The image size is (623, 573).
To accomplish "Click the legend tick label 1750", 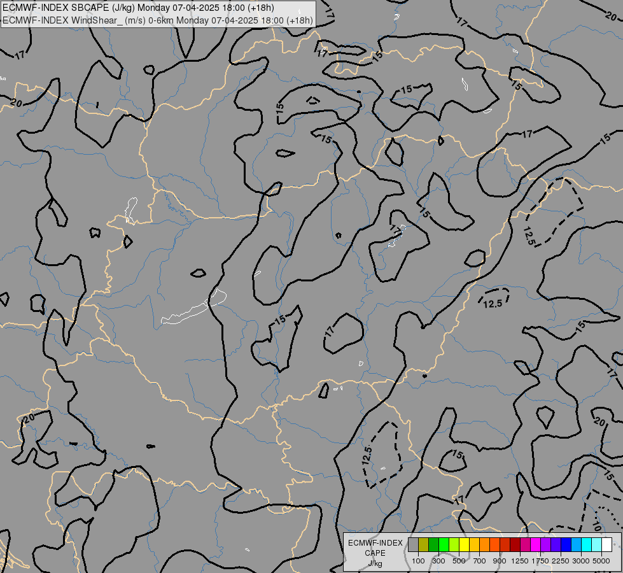I will [x=540, y=561].
